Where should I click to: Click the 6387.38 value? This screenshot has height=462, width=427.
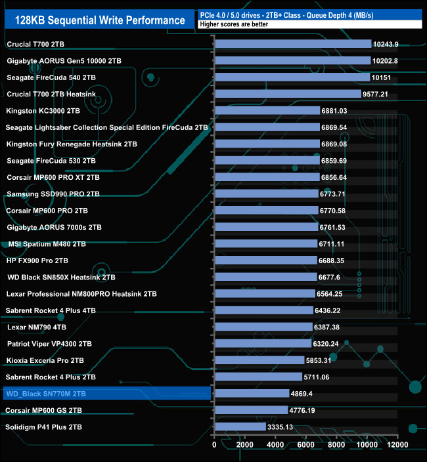[x=326, y=327]
